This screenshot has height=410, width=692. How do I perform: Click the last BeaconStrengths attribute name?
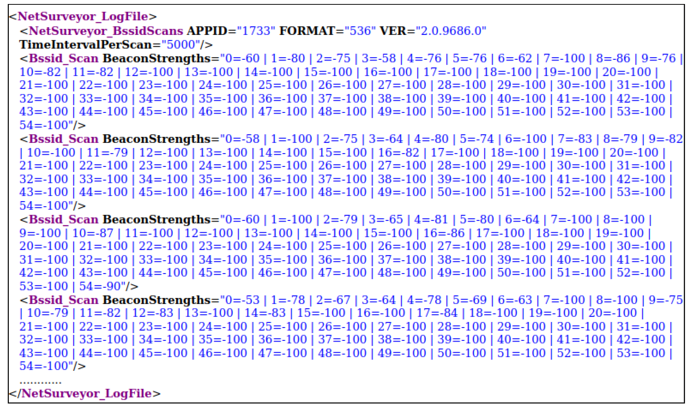tap(156, 300)
